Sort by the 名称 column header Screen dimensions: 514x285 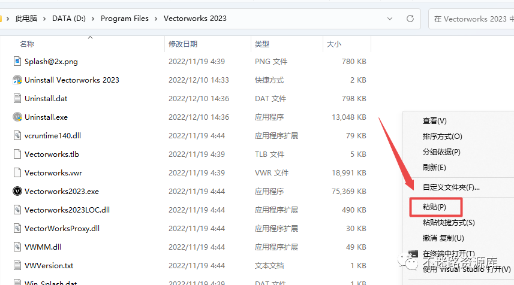click(27, 44)
